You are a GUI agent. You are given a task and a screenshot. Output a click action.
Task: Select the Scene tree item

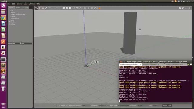(12, 12)
